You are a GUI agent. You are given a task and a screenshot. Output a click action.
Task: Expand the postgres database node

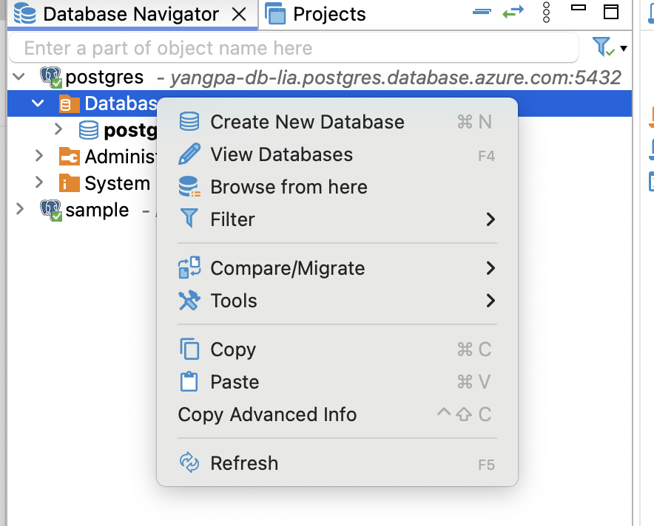tap(58, 129)
